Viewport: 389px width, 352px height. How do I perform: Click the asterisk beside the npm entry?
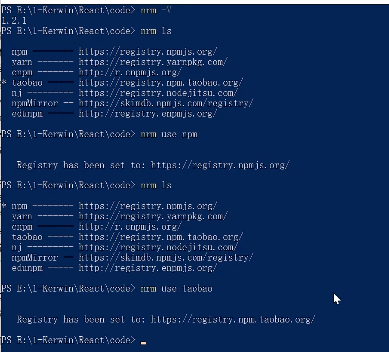point(4,206)
